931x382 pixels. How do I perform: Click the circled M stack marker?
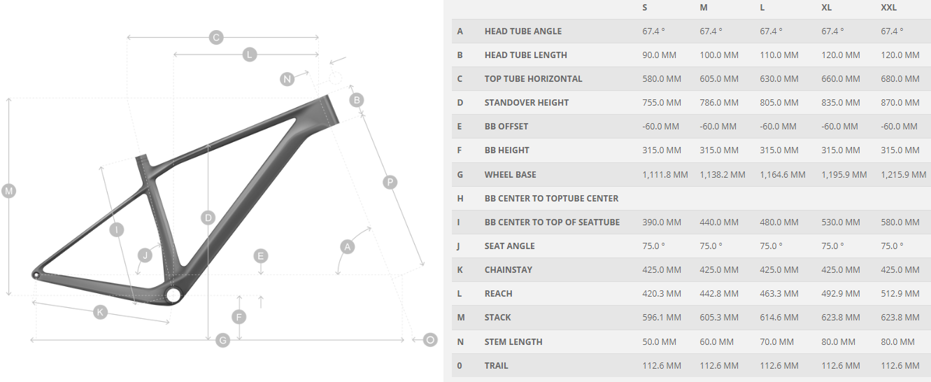tap(8, 190)
